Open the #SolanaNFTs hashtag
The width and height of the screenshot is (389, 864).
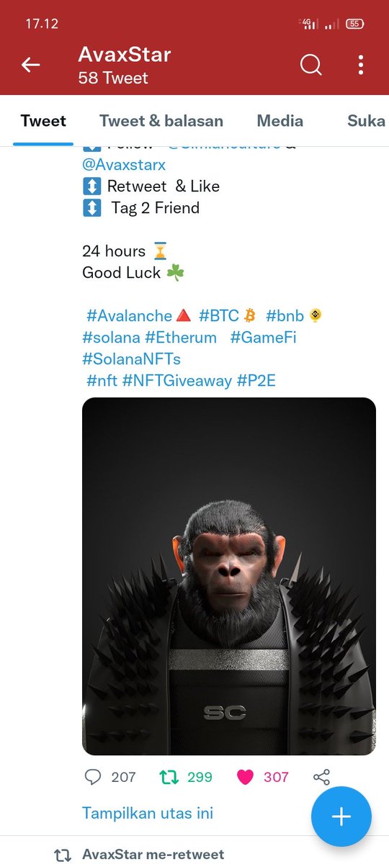[x=131, y=359]
